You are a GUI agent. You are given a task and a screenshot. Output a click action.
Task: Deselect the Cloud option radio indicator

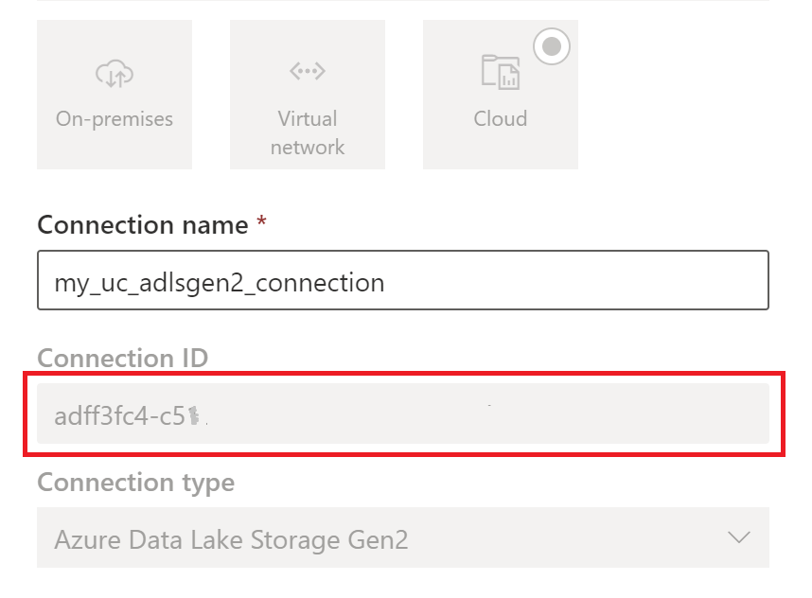(552, 46)
